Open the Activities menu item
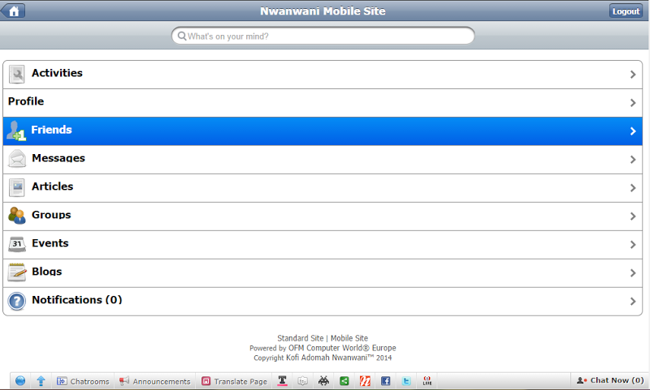The image size is (650, 390). click(x=323, y=75)
